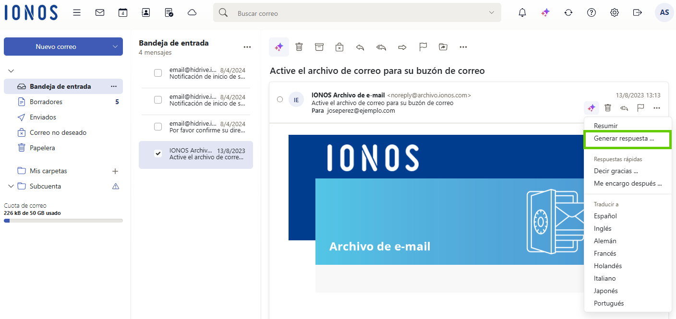Choose Decir gracias quick reply
676x319 pixels.
pos(616,171)
